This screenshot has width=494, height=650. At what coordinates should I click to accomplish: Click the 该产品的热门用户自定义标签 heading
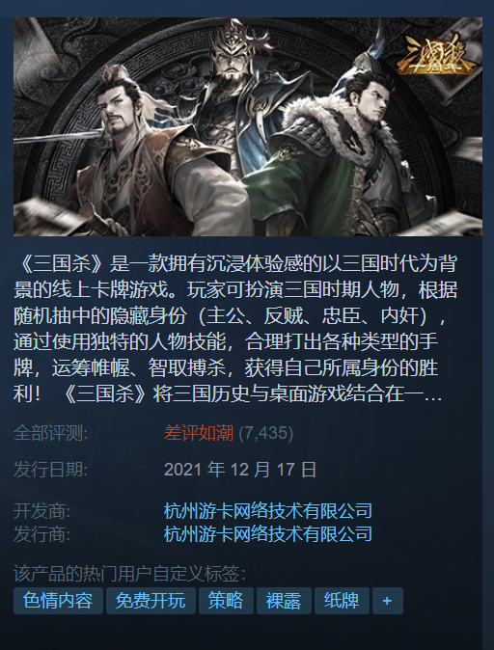click(x=130, y=574)
